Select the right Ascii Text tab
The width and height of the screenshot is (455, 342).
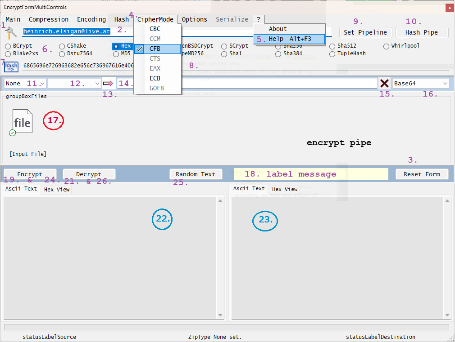[249, 188]
